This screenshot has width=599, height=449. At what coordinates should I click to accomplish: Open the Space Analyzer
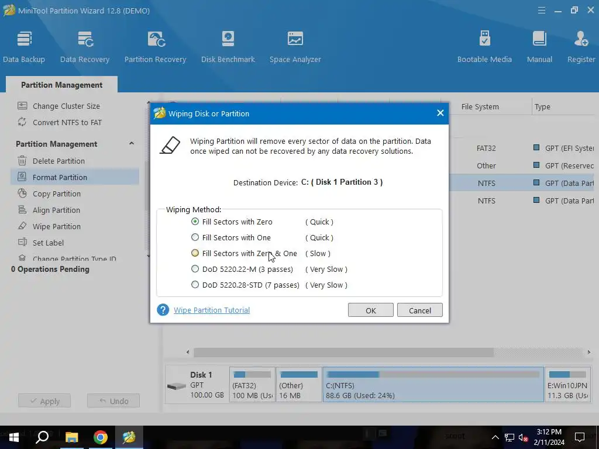(295, 47)
